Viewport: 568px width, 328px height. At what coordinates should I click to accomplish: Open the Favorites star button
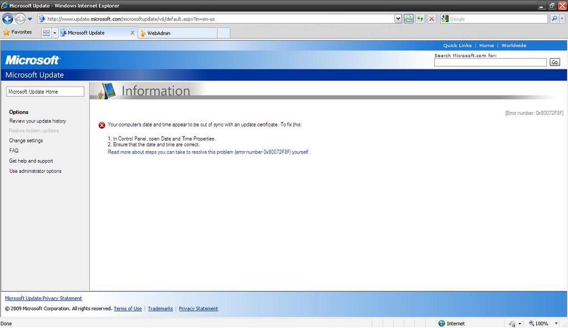(18, 33)
